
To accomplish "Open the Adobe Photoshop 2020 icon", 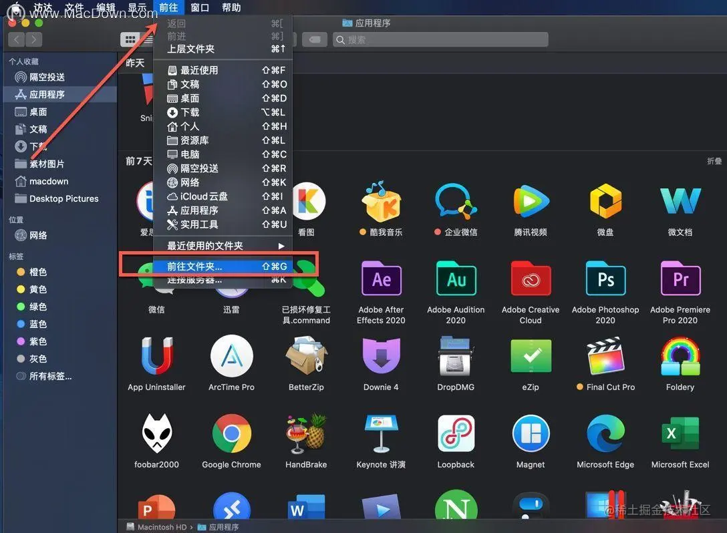I will [x=605, y=279].
